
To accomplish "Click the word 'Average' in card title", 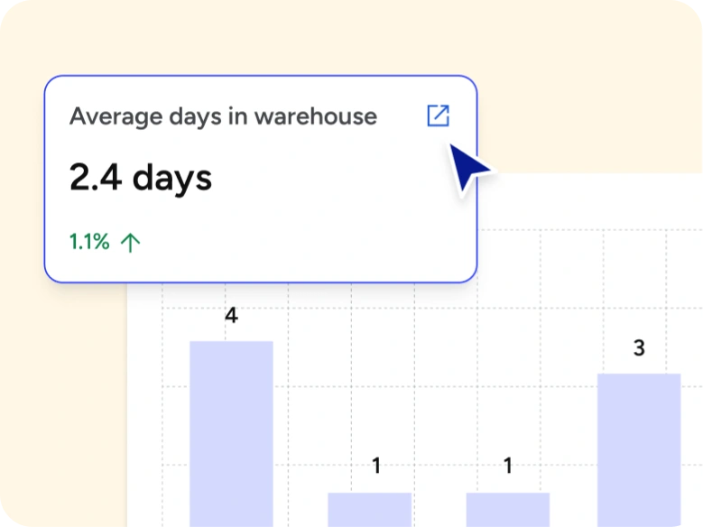I will click(109, 116).
